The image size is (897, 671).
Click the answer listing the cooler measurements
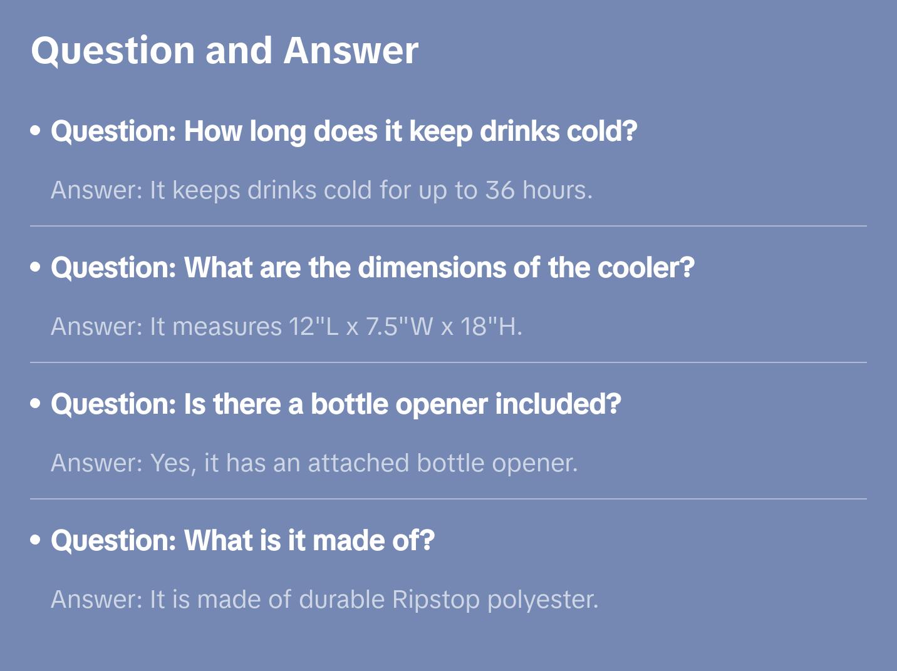[x=286, y=327]
